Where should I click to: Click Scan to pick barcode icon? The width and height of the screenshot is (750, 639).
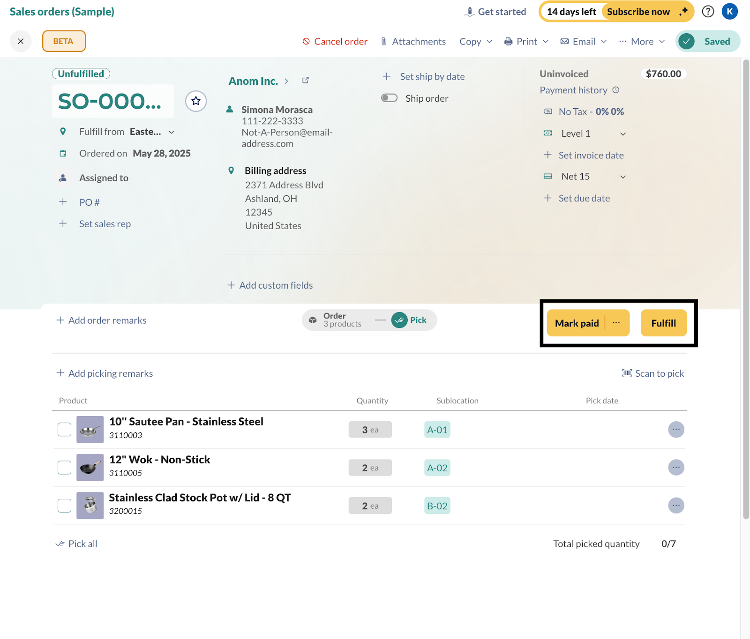627,373
